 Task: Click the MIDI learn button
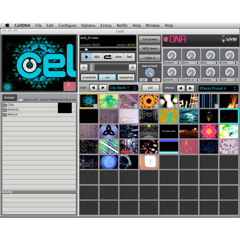click(x=150, y=48)
